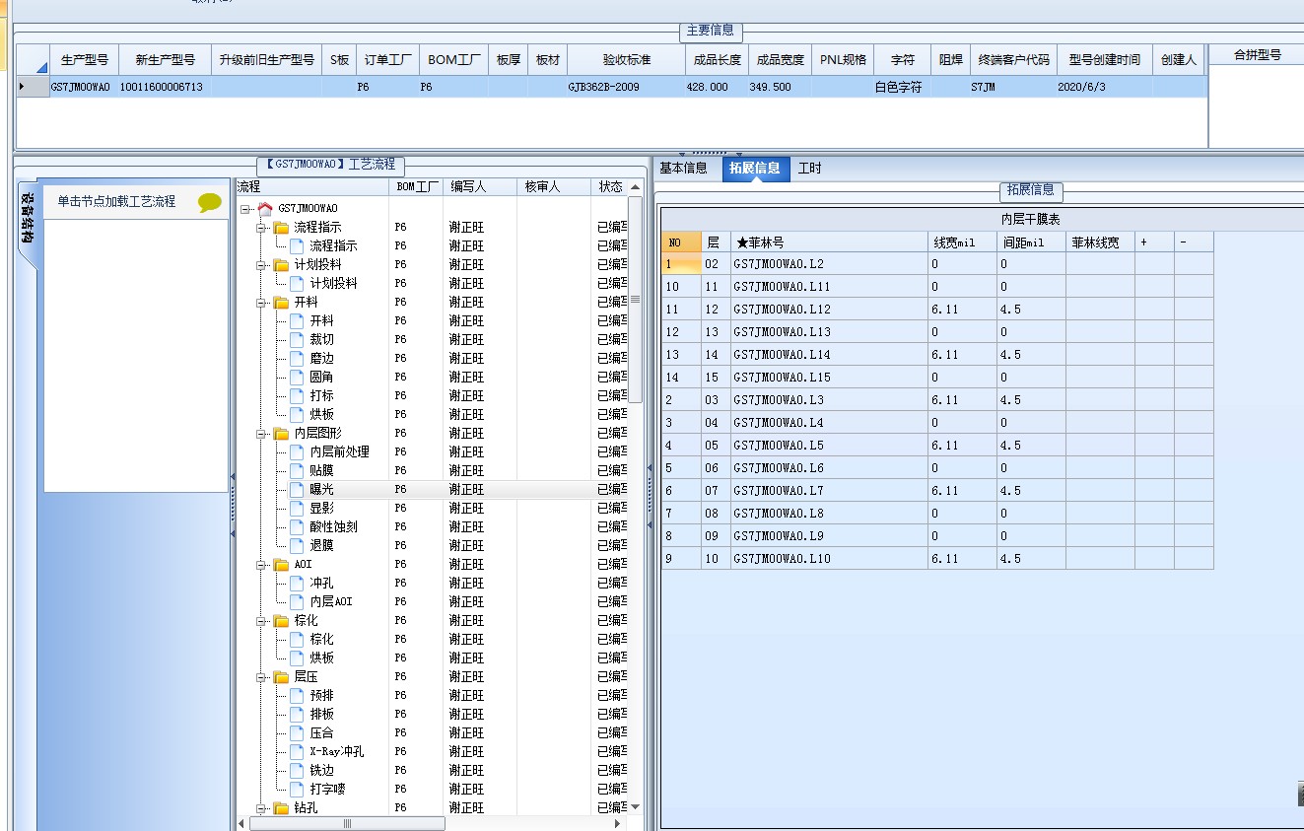Select film number GS7JM00WA0.L12

829,310
